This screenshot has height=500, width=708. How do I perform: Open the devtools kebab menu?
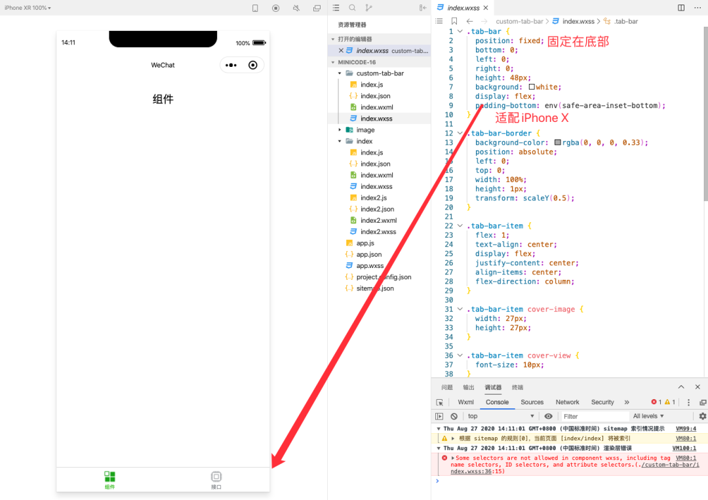688,402
